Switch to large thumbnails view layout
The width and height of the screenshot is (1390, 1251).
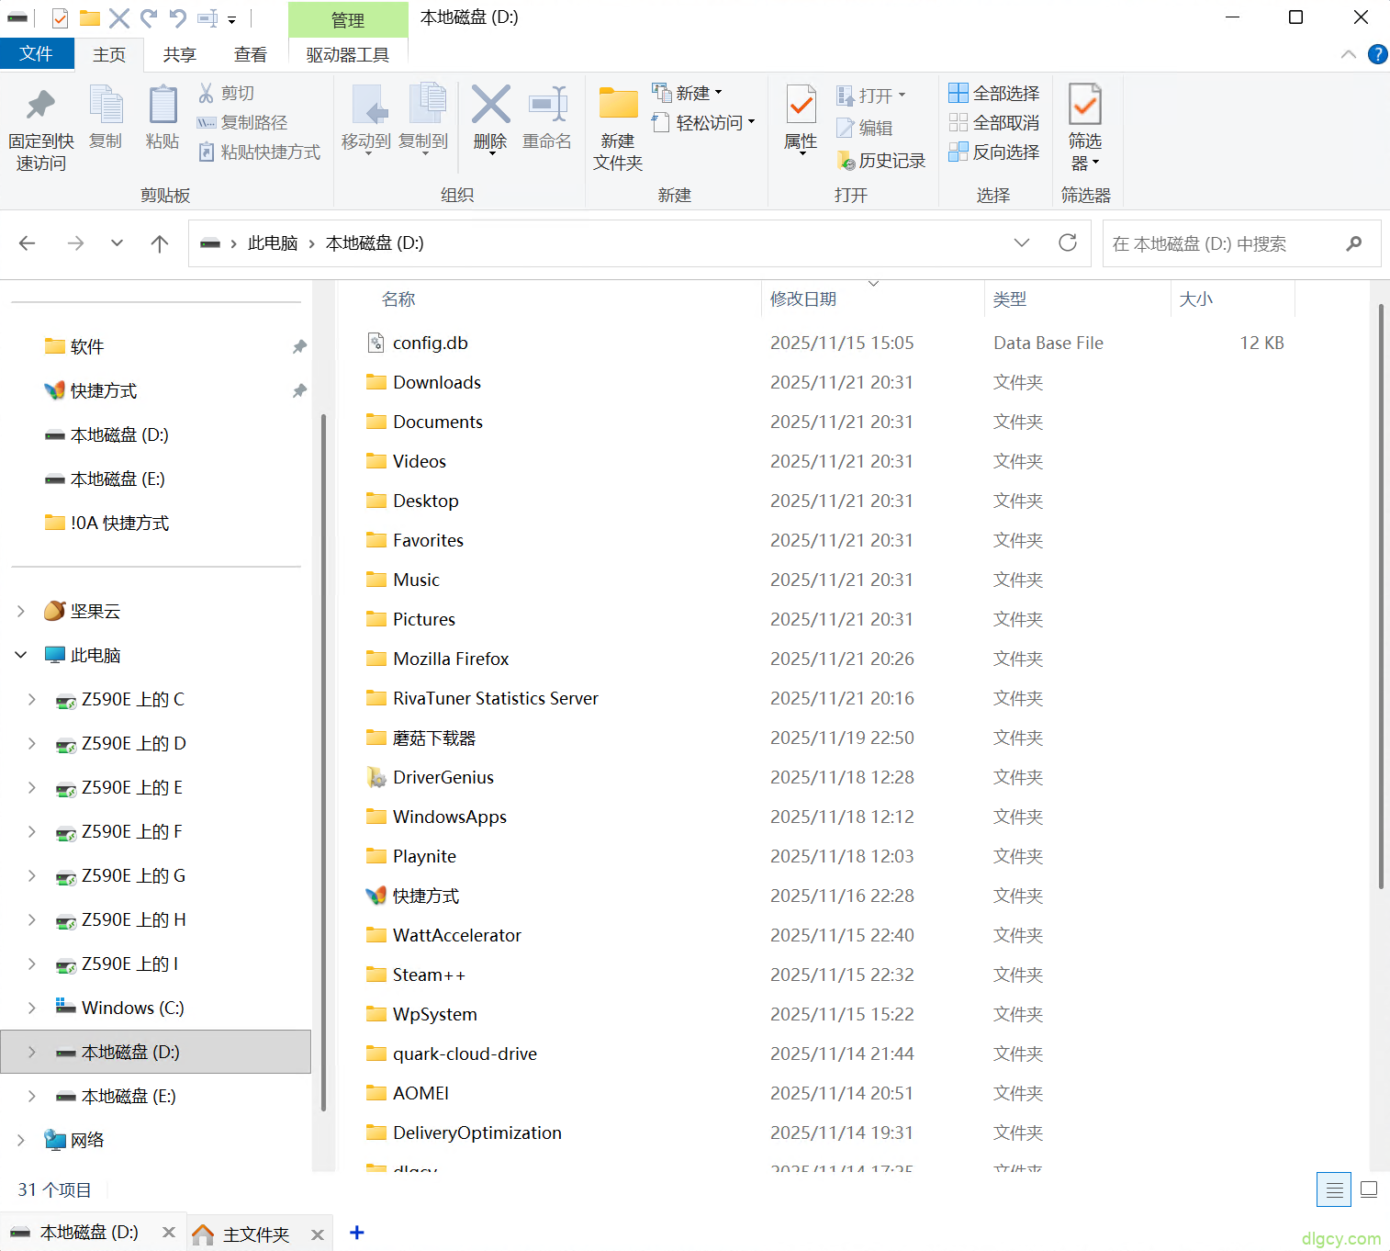tap(1368, 1189)
